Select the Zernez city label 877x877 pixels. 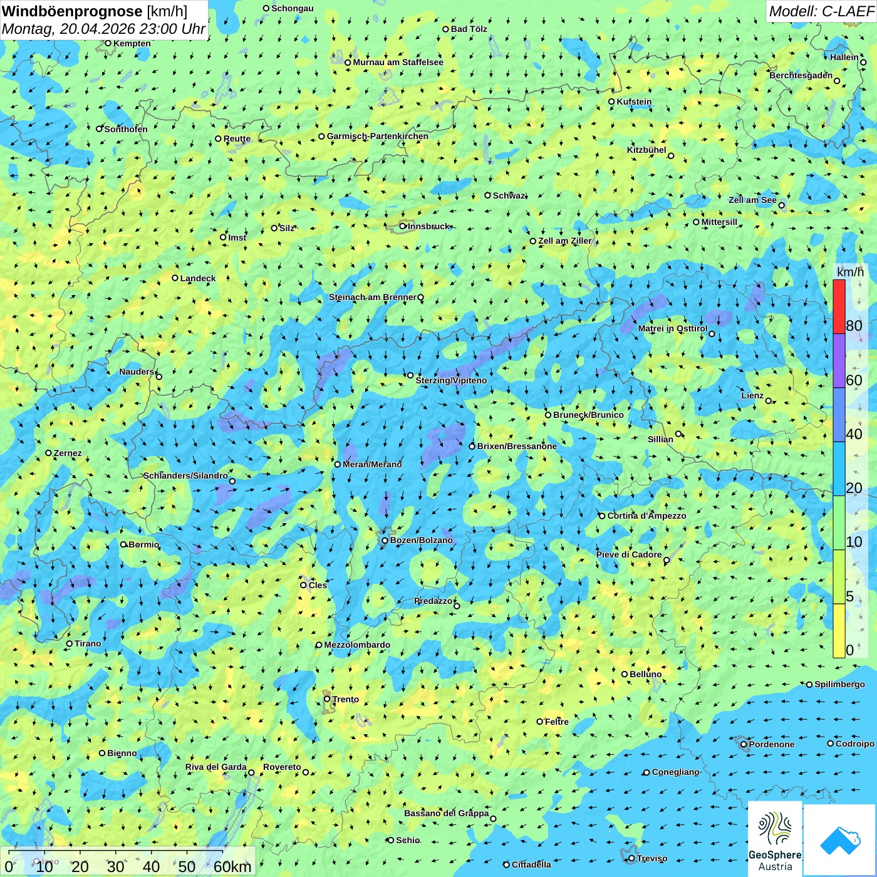coord(68,453)
